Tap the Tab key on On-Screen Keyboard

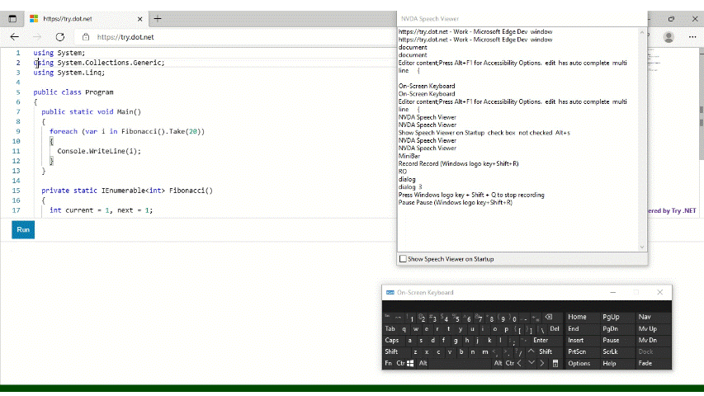[x=391, y=328]
